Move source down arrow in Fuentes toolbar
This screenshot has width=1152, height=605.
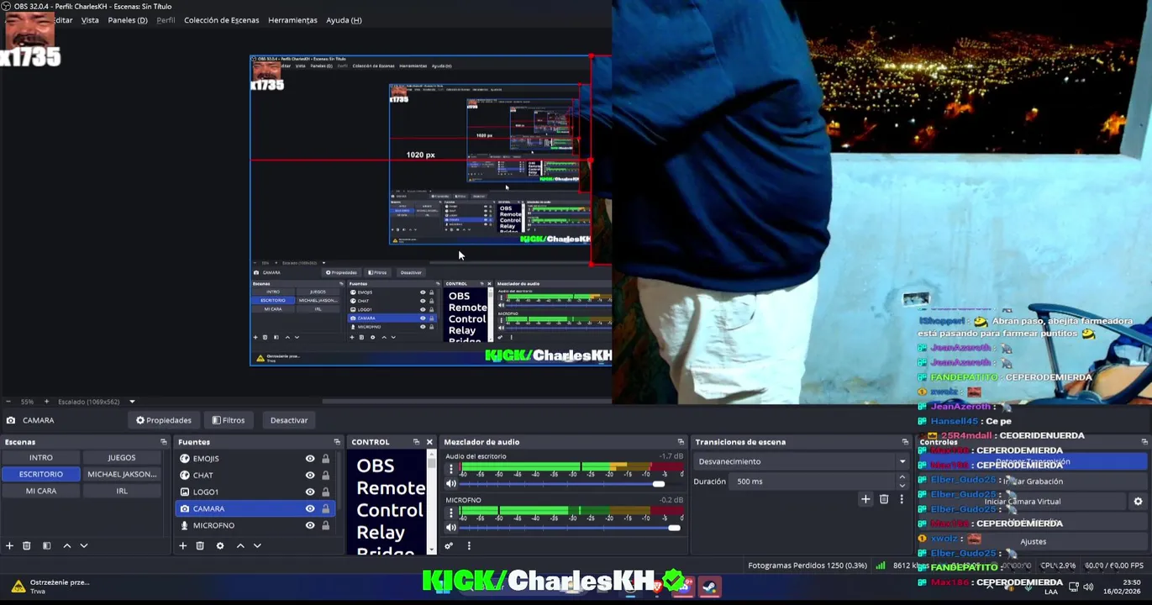(x=257, y=546)
